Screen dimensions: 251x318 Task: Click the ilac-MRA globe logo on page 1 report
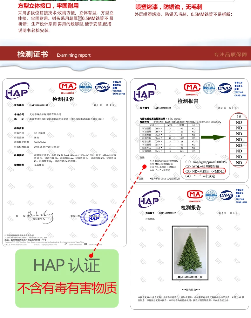[x=85, y=87]
